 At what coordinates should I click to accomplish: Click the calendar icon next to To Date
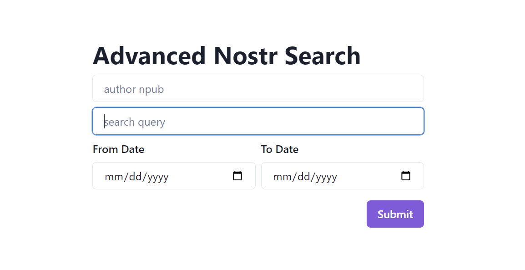pos(406,176)
